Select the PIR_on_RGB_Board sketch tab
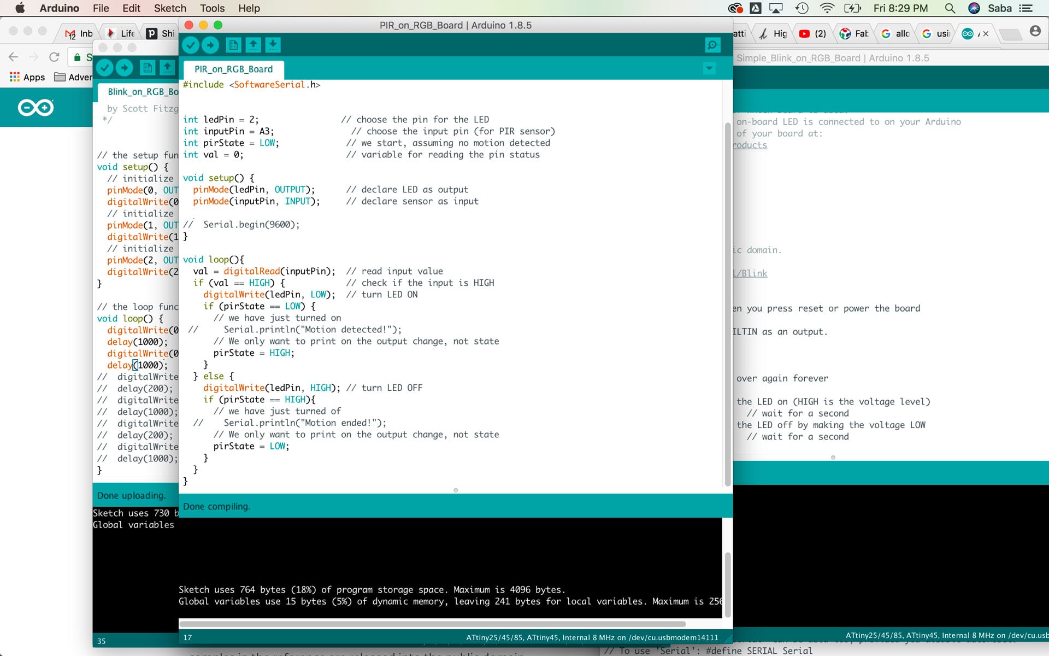The width and height of the screenshot is (1049, 656). click(x=233, y=69)
